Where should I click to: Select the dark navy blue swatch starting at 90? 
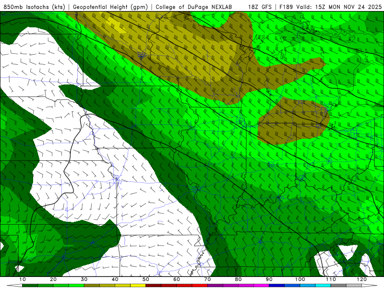pos(277,286)
